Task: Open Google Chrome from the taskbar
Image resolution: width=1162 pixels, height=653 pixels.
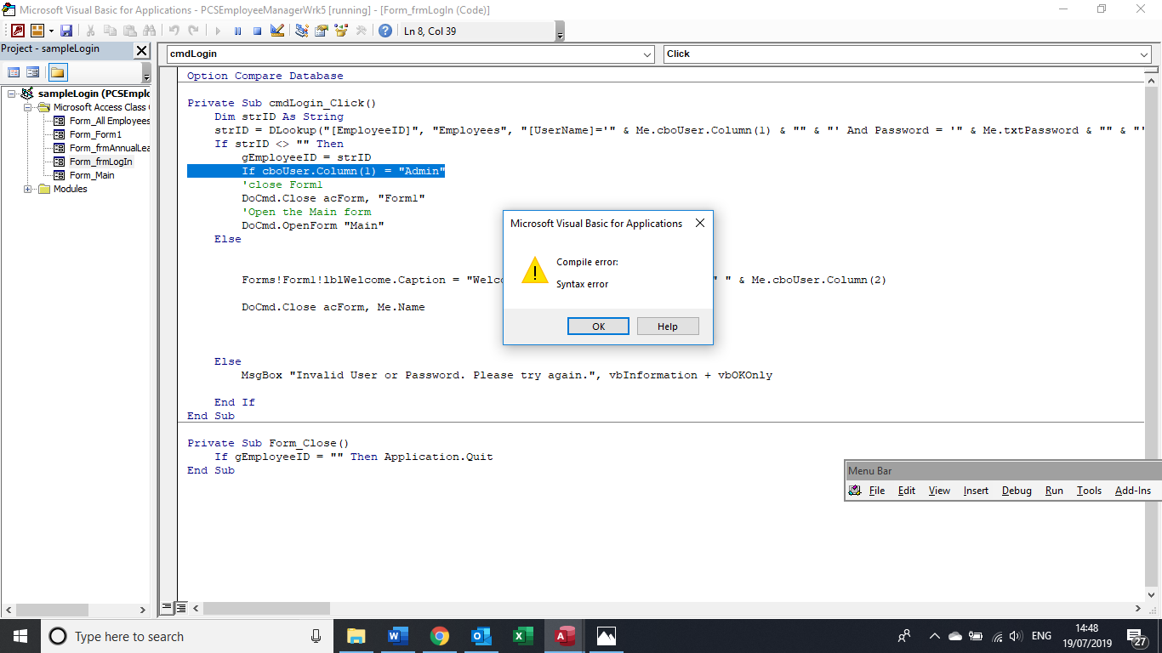Action: [x=439, y=636]
